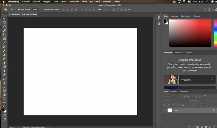Open more align options three dots
This screenshot has height=128, width=217.
click(99, 9)
